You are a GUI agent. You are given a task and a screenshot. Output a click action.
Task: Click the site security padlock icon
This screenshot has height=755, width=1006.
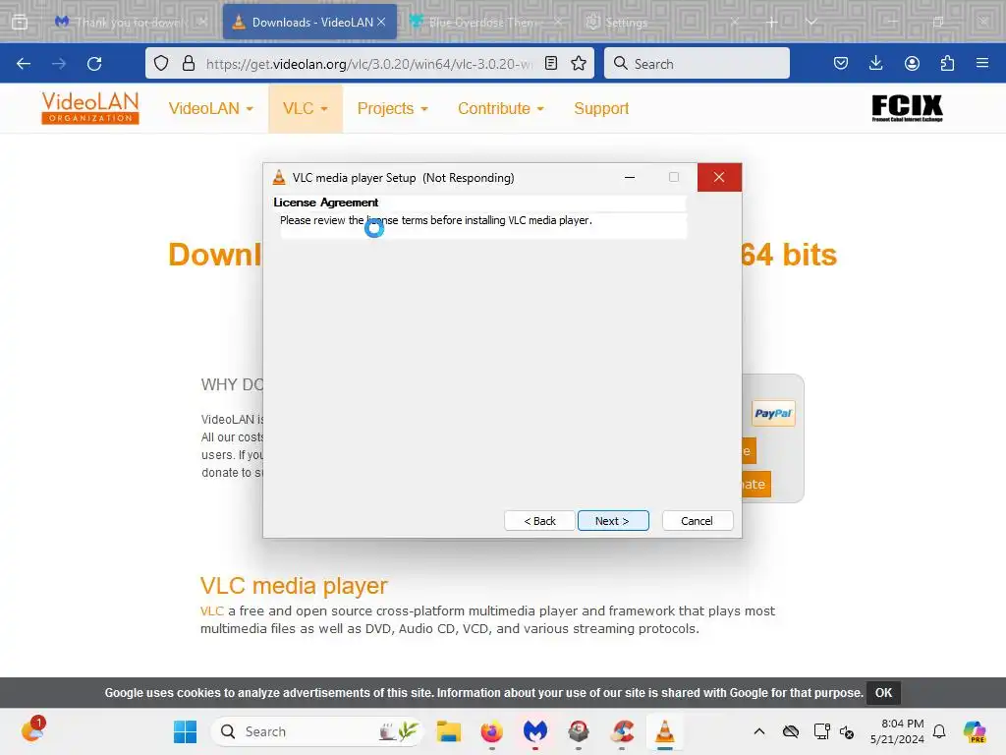coord(188,63)
